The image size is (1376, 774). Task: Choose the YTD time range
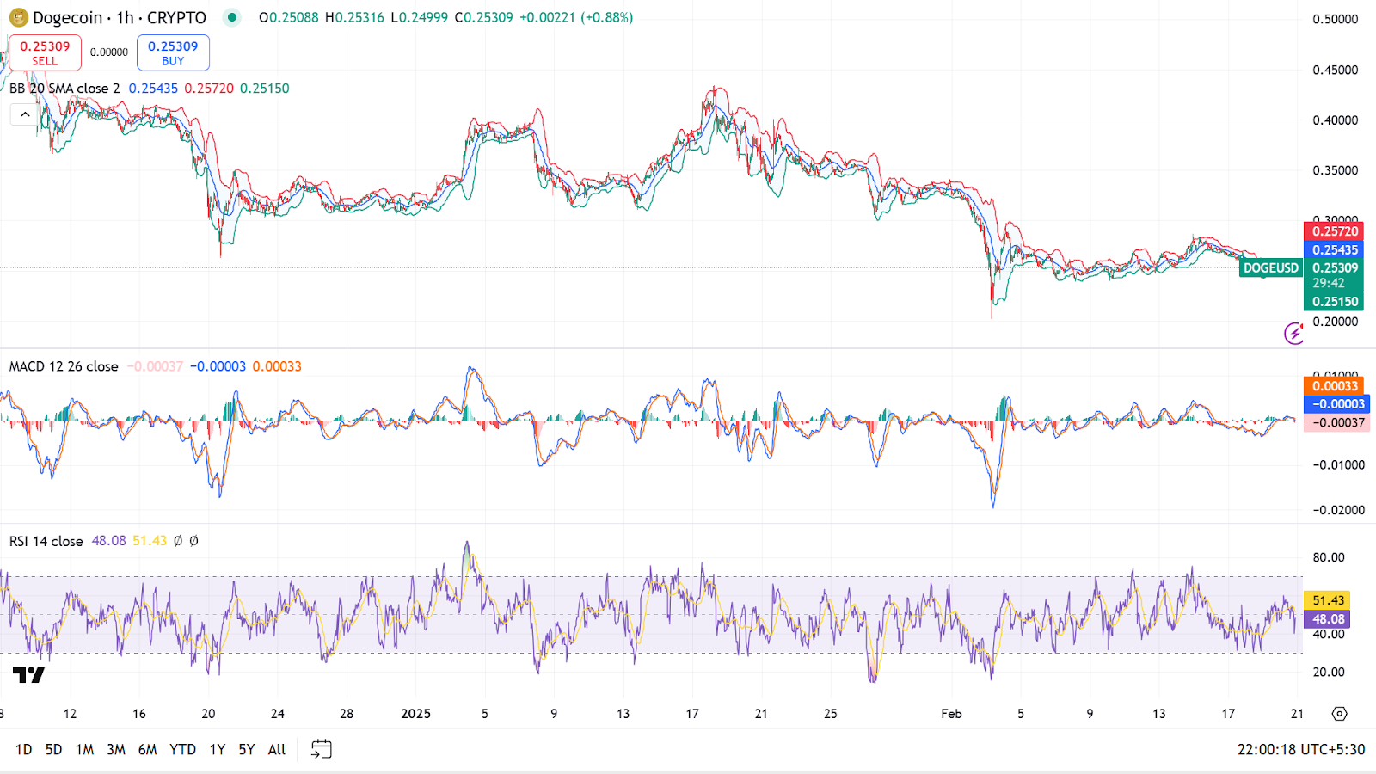point(182,749)
